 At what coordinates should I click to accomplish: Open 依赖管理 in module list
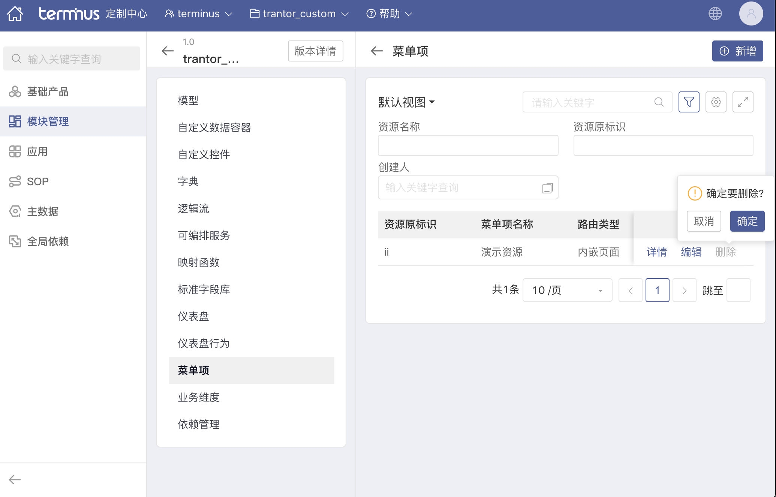point(251,424)
